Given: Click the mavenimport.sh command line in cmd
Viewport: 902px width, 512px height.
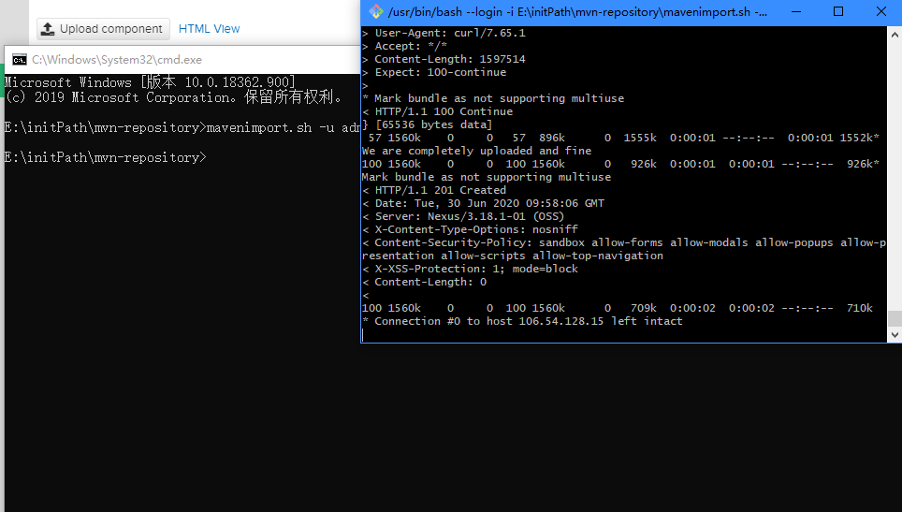Looking at the screenshot, I should tap(182, 127).
